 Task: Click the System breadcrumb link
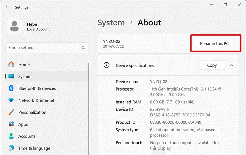click(111, 22)
